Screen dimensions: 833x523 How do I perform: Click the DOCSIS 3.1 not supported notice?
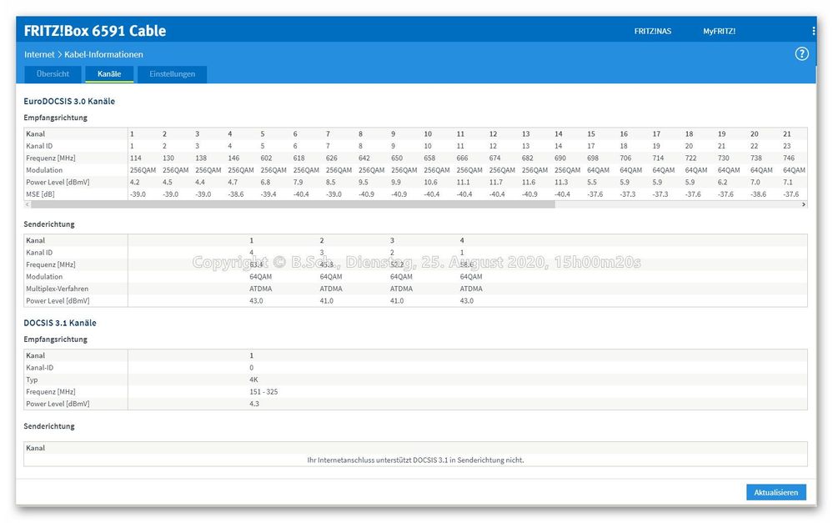[415, 460]
